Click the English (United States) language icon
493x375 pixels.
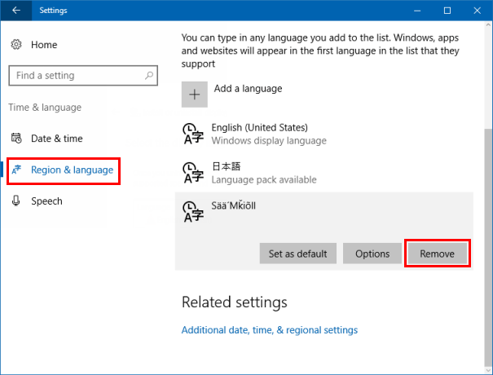point(191,134)
